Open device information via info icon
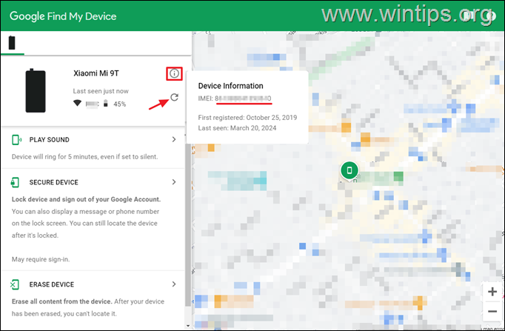 coord(174,74)
